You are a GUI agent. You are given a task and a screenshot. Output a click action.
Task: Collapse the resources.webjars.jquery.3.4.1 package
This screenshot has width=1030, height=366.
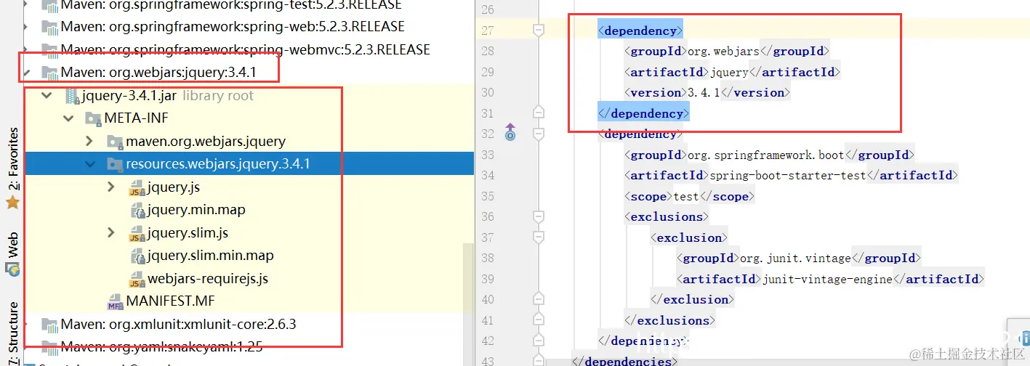tap(89, 164)
